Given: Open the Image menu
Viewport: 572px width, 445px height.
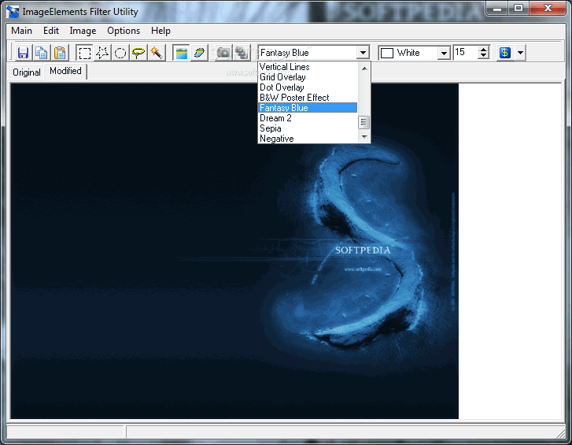Looking at the screenshot, I should coord(83,31).
